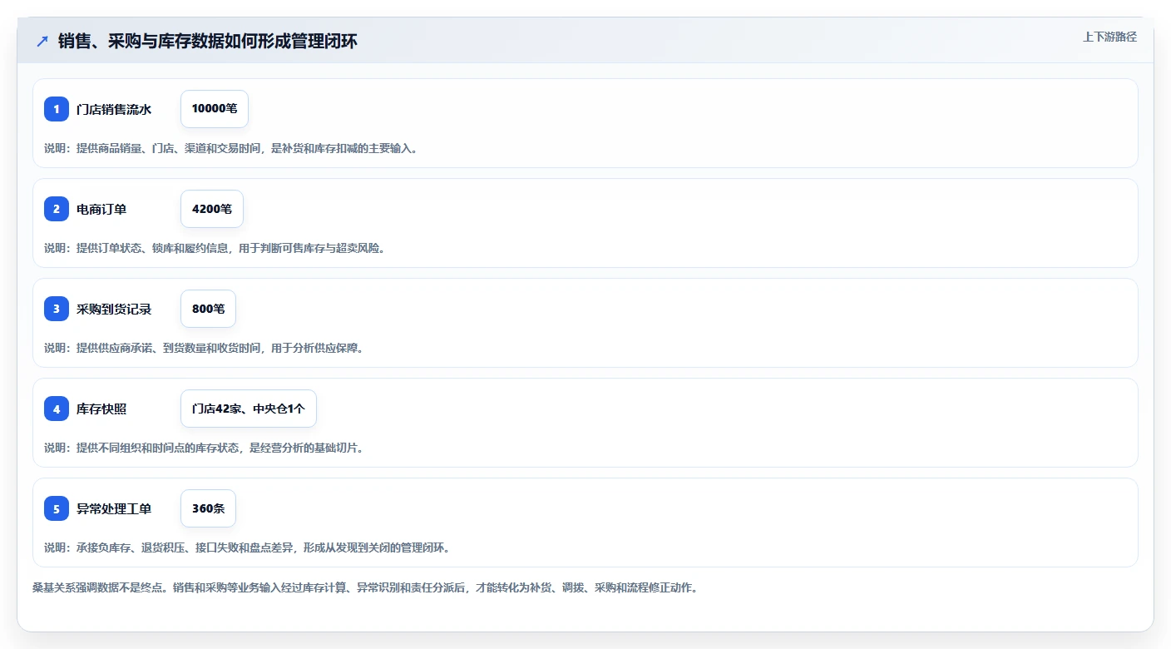
Task: Click the 异常处理工单 label
Action: pos(114,508)
